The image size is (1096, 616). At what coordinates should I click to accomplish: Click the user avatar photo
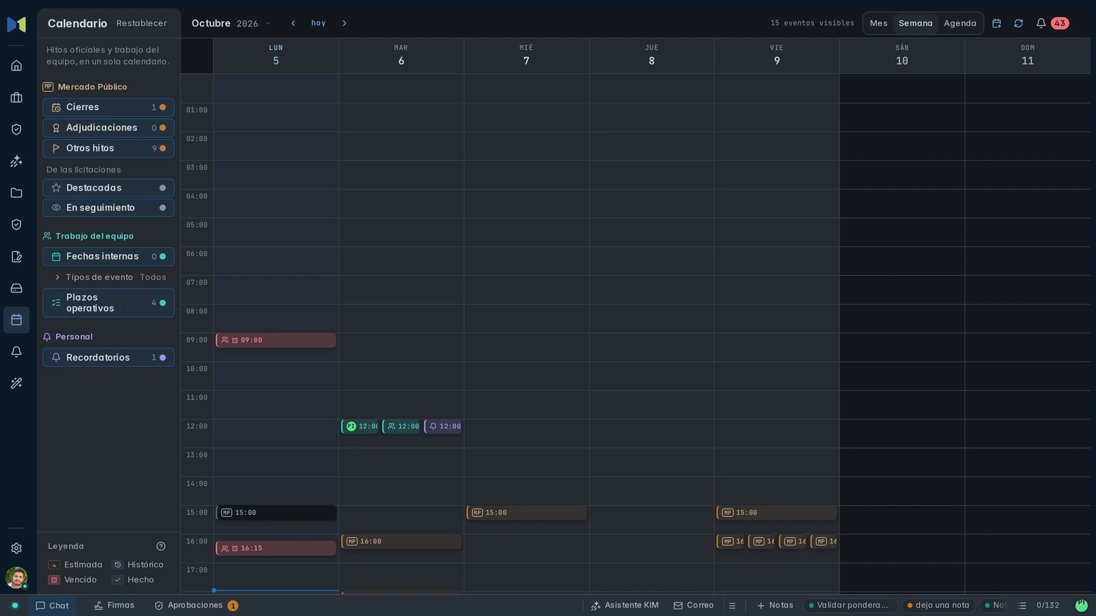pyautogui.click(x=16, y=578)
